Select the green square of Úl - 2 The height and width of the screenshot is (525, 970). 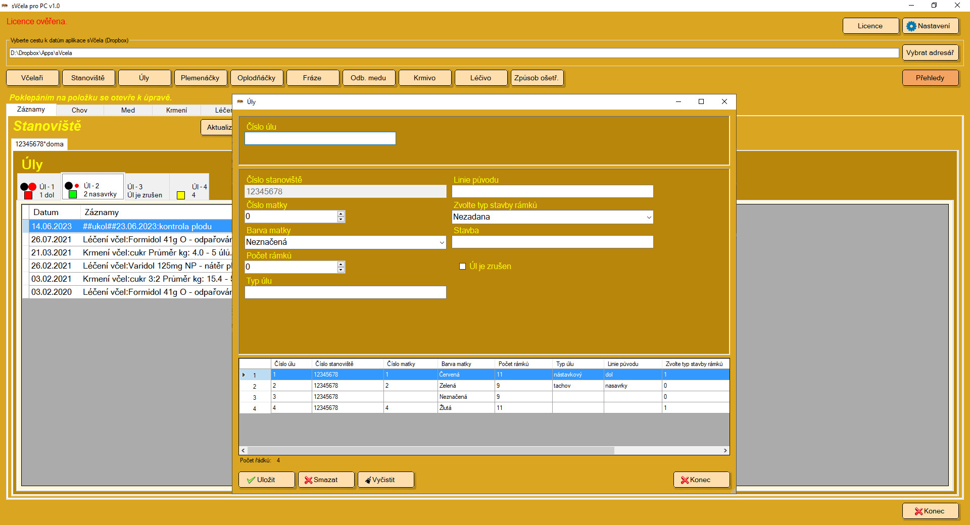[x=73, y=194]
